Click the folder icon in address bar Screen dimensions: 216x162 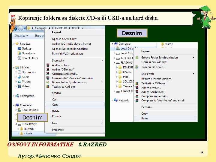click(29, 28)
